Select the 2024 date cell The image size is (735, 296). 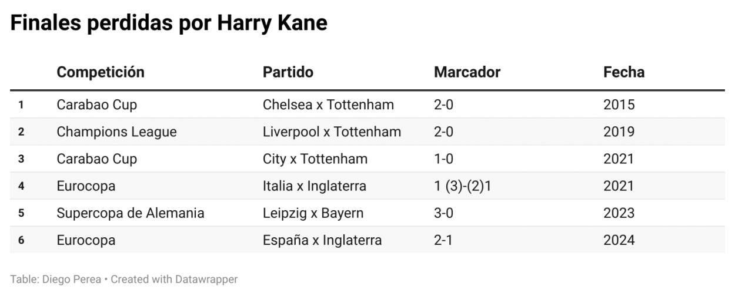point(619,240)
